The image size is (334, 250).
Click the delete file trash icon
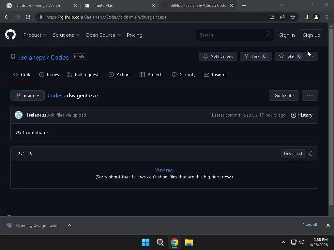311,153
